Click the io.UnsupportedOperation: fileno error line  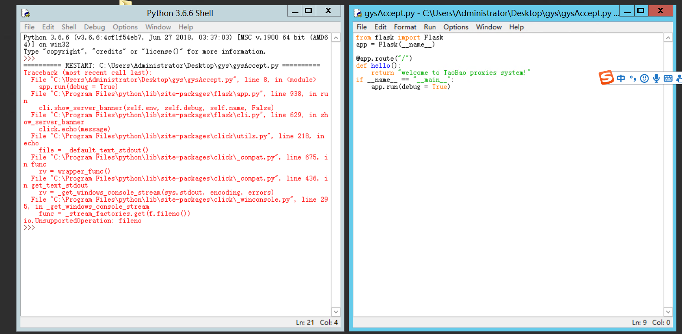83,221
